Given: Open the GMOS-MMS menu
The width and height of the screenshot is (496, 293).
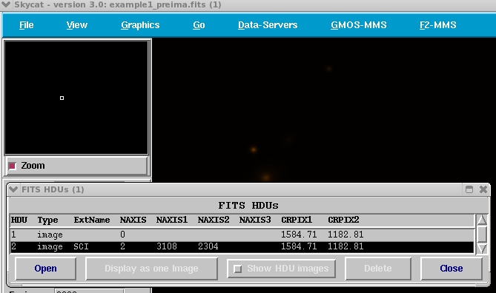Looking at the screenshot, I should coord(358,25).
